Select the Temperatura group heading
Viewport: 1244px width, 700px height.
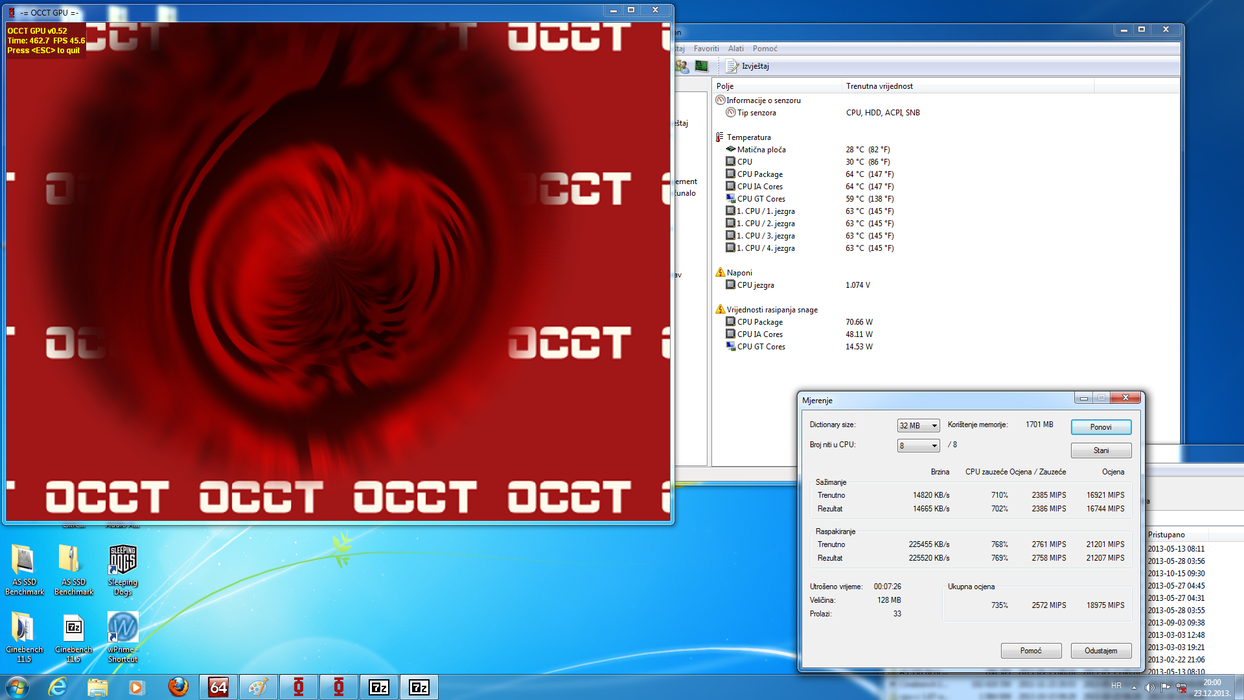point(743,137)
